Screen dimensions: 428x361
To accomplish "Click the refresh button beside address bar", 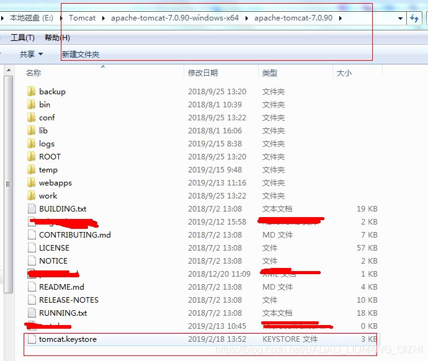I will click(414, 18).
